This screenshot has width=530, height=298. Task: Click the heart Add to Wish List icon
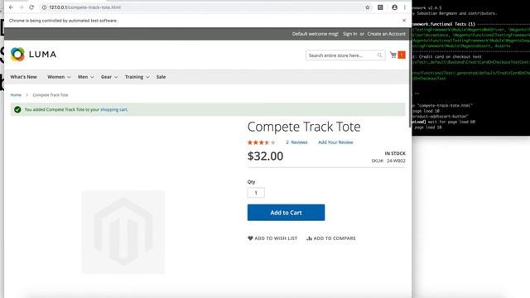click(x=250, y=238)
